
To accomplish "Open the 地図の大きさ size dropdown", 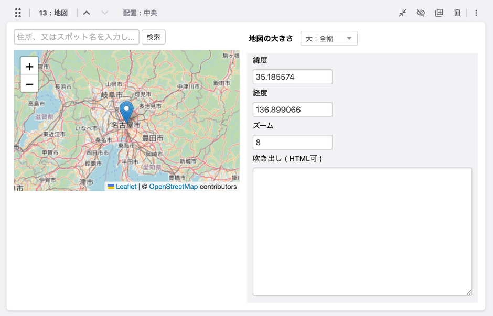I will point(329,38).
